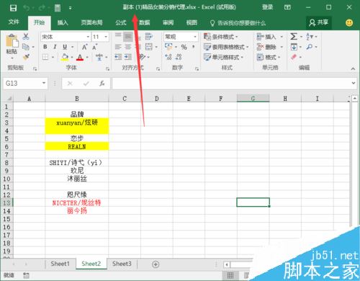
Task: Toggle Underline formatting
Action: click(x=65, y=47)
